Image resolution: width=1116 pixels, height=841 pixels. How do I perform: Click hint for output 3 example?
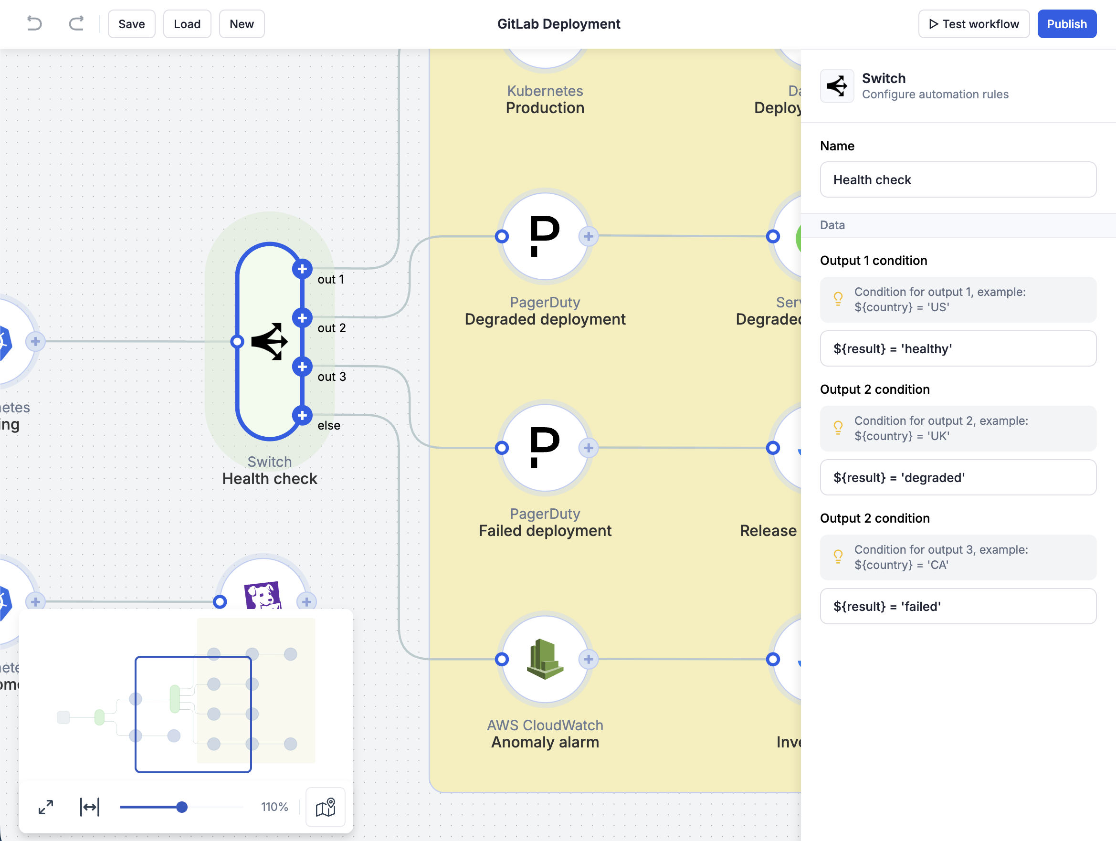coord(958,557)
